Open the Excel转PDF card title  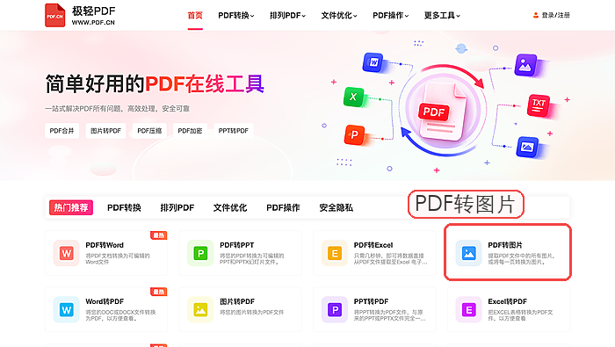point(507,301)
